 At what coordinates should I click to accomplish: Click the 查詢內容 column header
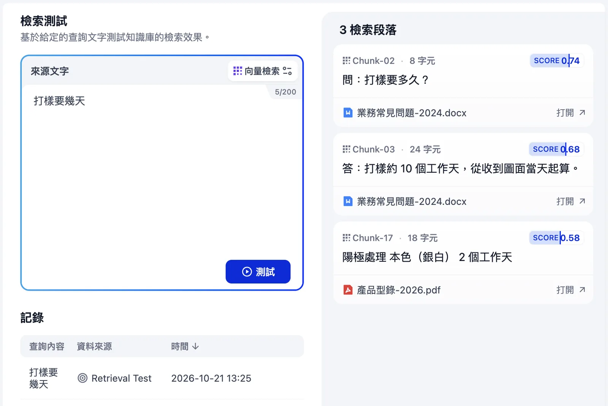[47, 346]
